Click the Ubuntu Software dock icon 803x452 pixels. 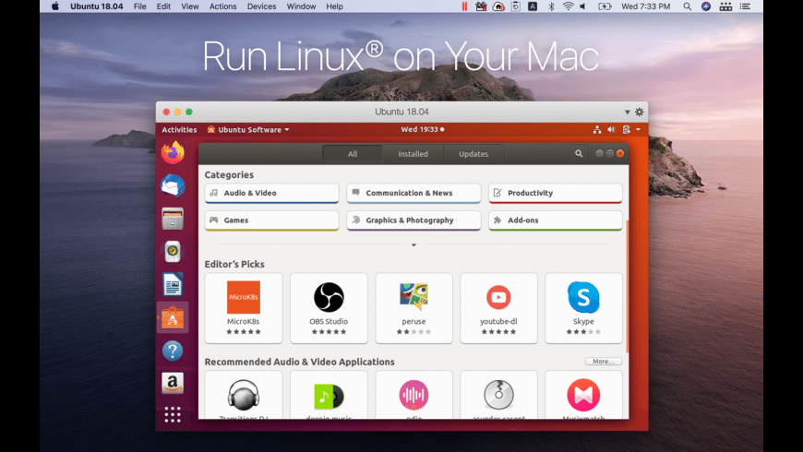[x=173, y=318]
